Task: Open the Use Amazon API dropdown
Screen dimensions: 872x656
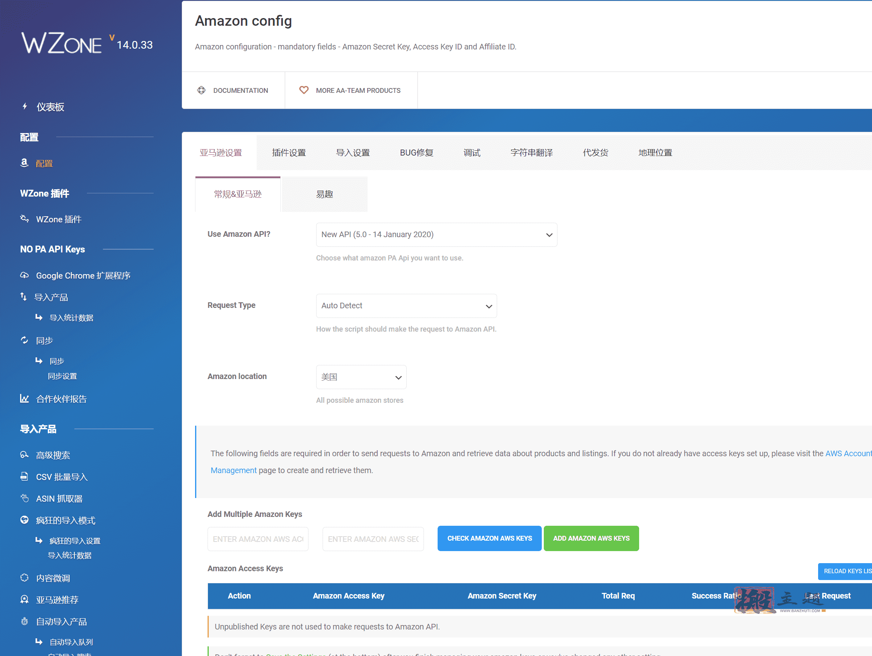Action: [436, 234]
